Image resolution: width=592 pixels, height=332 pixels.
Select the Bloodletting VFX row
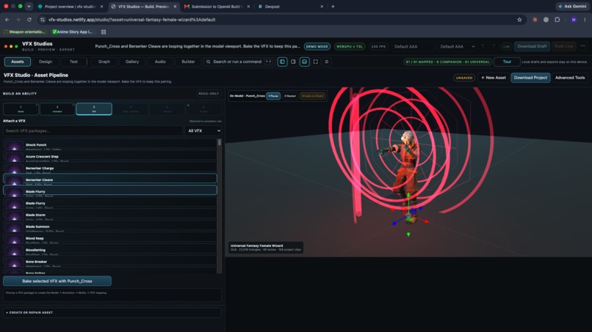pyautogui.click(x=110, y=250)
